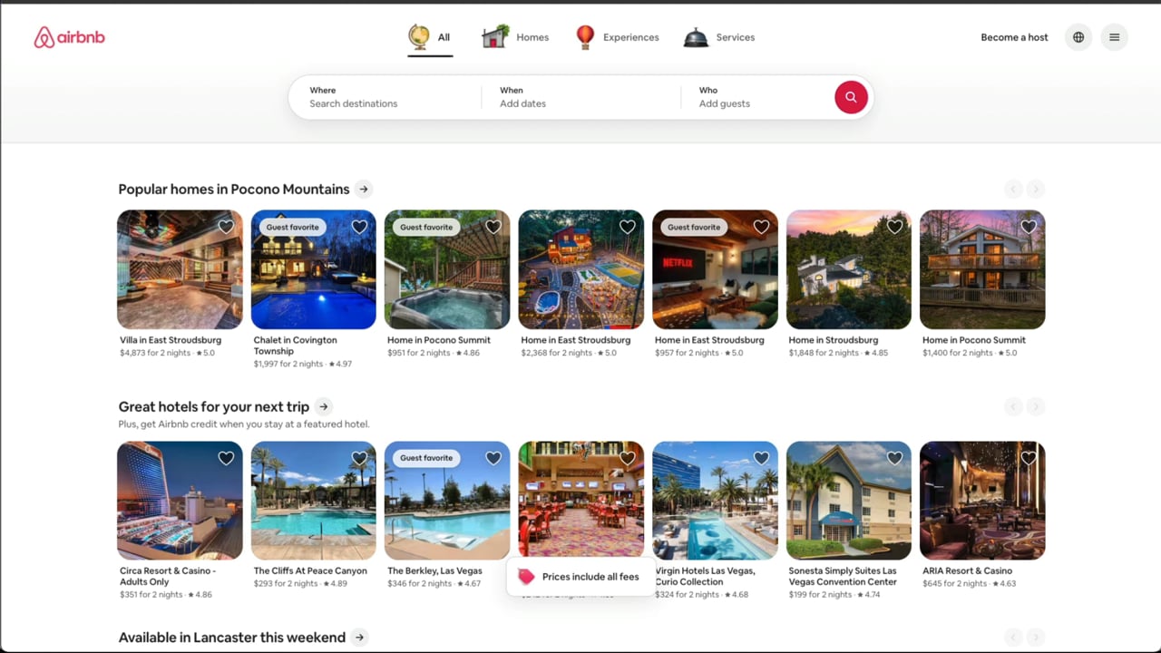This screenshot has height=653, width=1161.
Task: Click Virgin Hotels Las Vegas, Curio Collection title
Action: pos(705,577)
